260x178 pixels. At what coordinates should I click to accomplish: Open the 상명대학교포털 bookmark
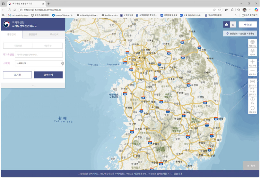click(169, 15)
